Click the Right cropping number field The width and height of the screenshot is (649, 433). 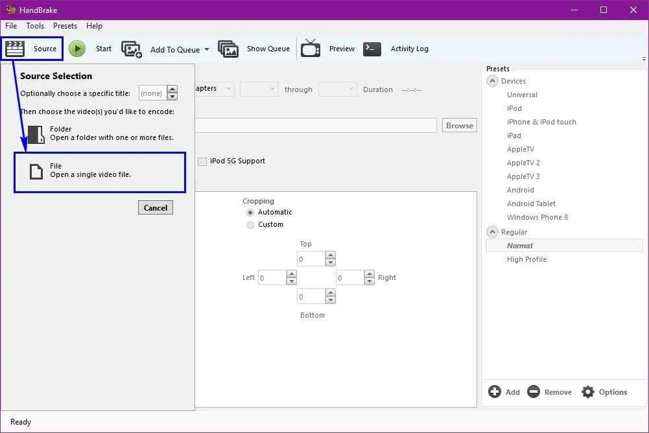coord(350,277)
